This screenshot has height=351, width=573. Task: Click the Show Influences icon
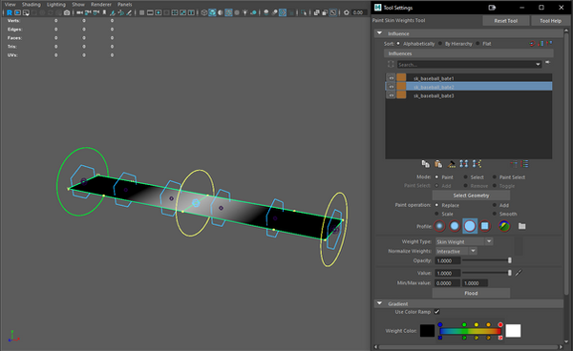tap(477, 164)
